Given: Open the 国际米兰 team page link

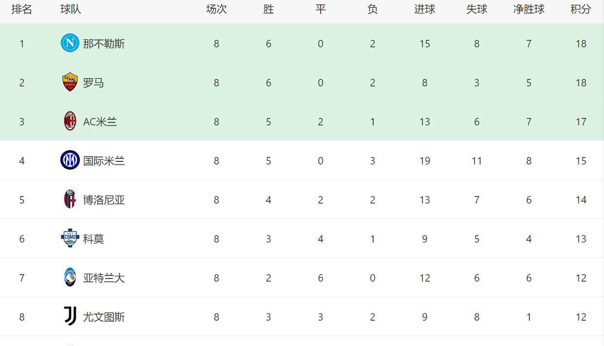Looking at the screenshot, I should [x=104, y=160].
